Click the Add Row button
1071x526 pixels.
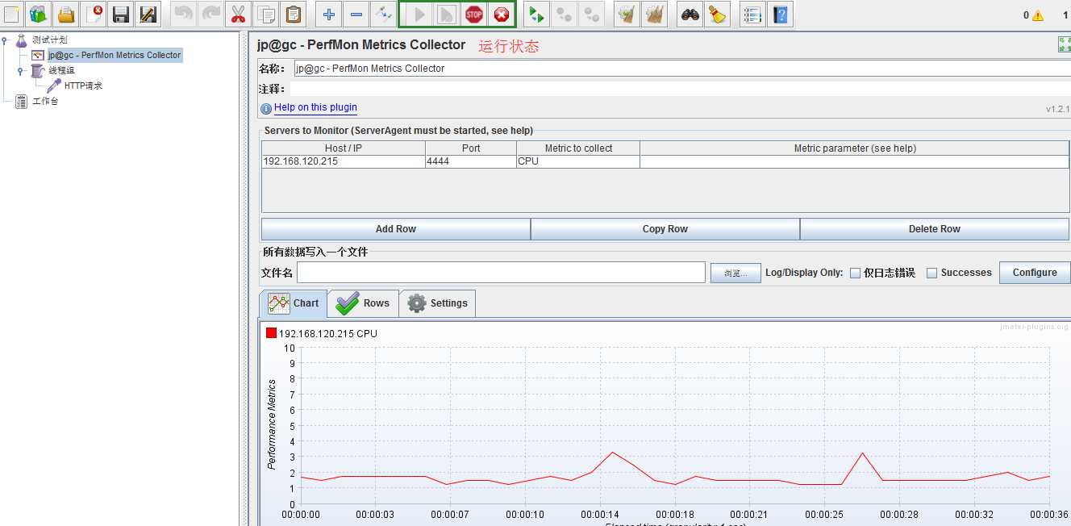(x=396, y=229)
